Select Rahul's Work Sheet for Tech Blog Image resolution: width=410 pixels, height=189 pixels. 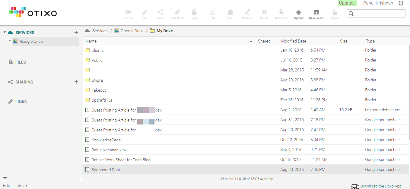[246, 159]
